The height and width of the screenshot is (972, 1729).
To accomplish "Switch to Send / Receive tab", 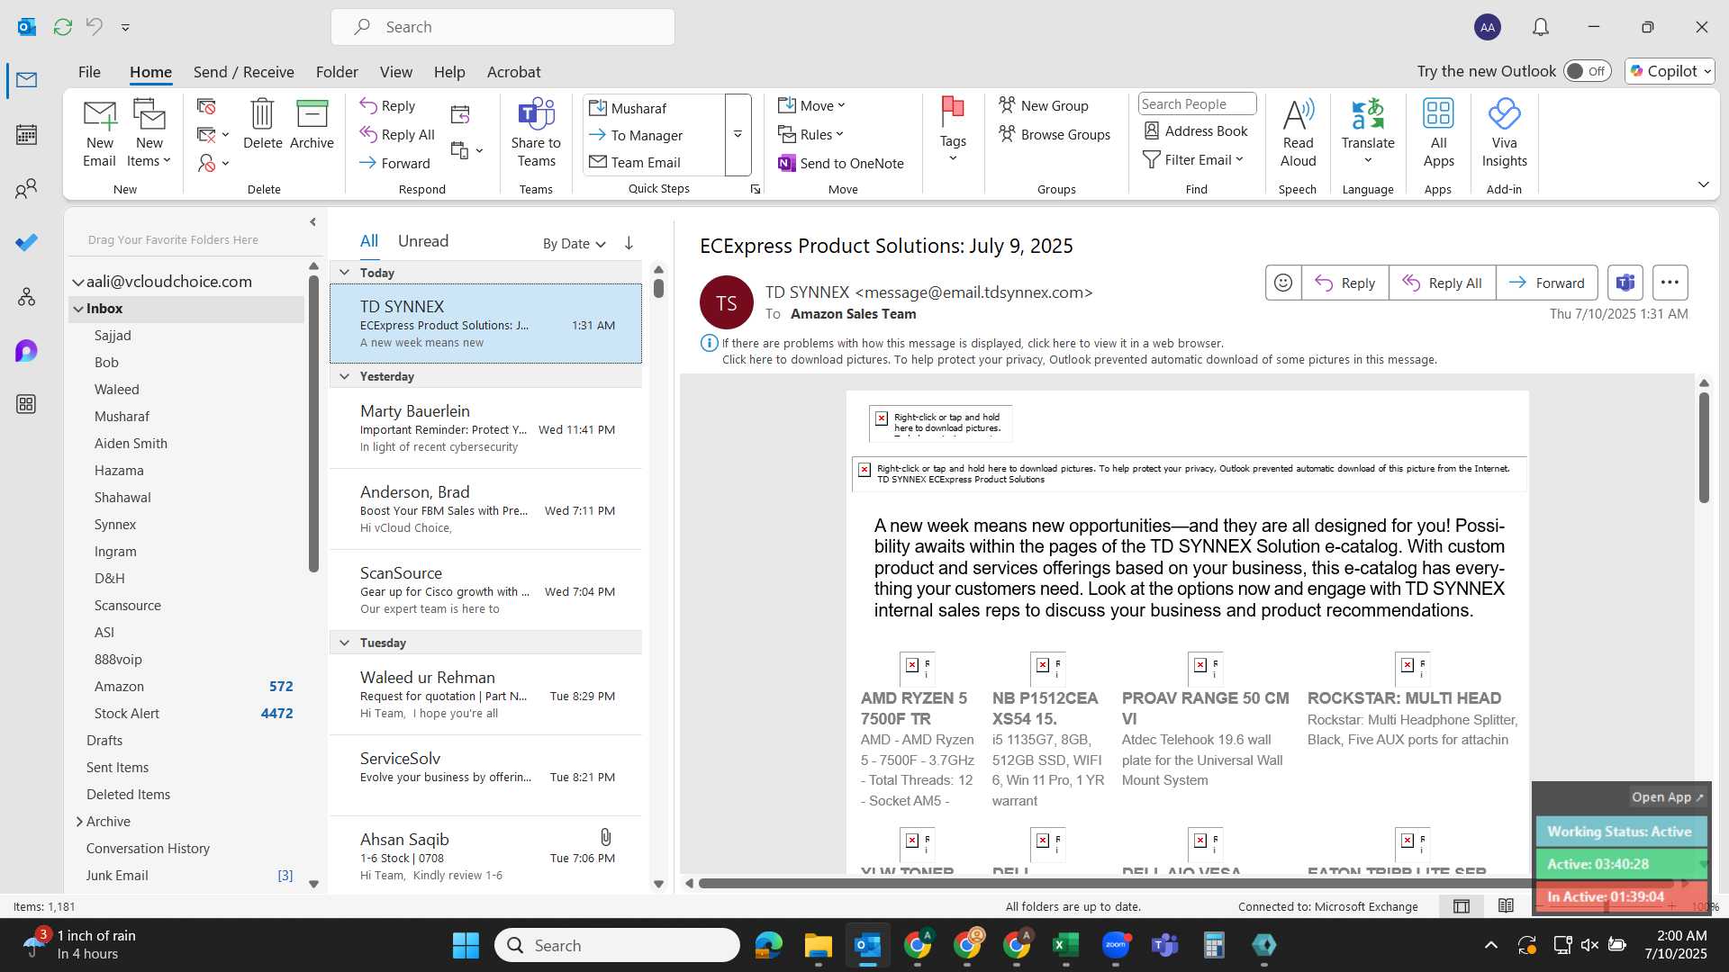I will [243, 71].
